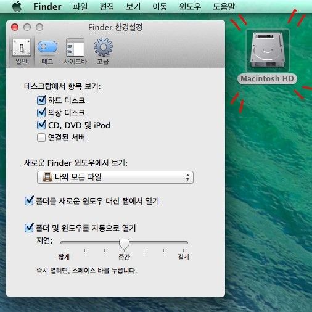Viewport: 312px width, 312px height.
Task: Switch to the 태그 (Tags) tab
Action: (x=47, y=52)
